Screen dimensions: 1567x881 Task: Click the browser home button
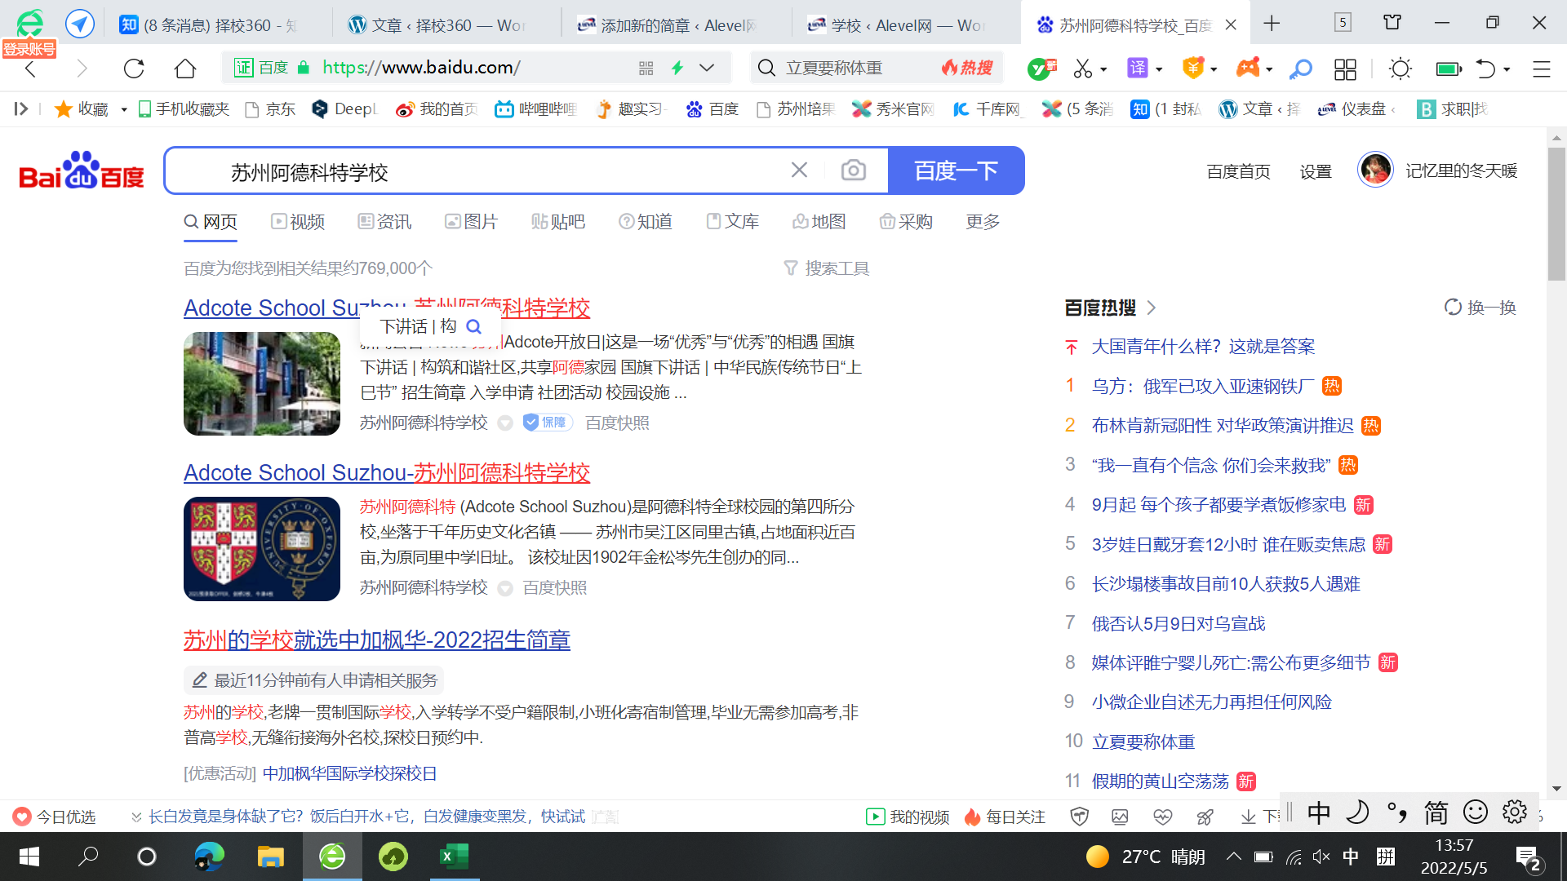coord(185,69)
